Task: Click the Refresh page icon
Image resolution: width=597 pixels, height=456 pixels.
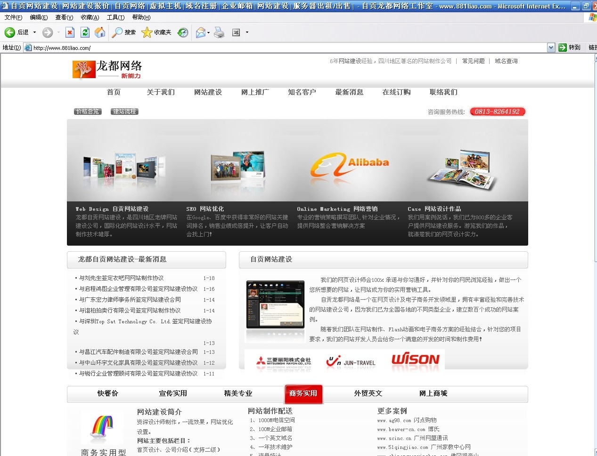Action: click(x=85, y=32)
